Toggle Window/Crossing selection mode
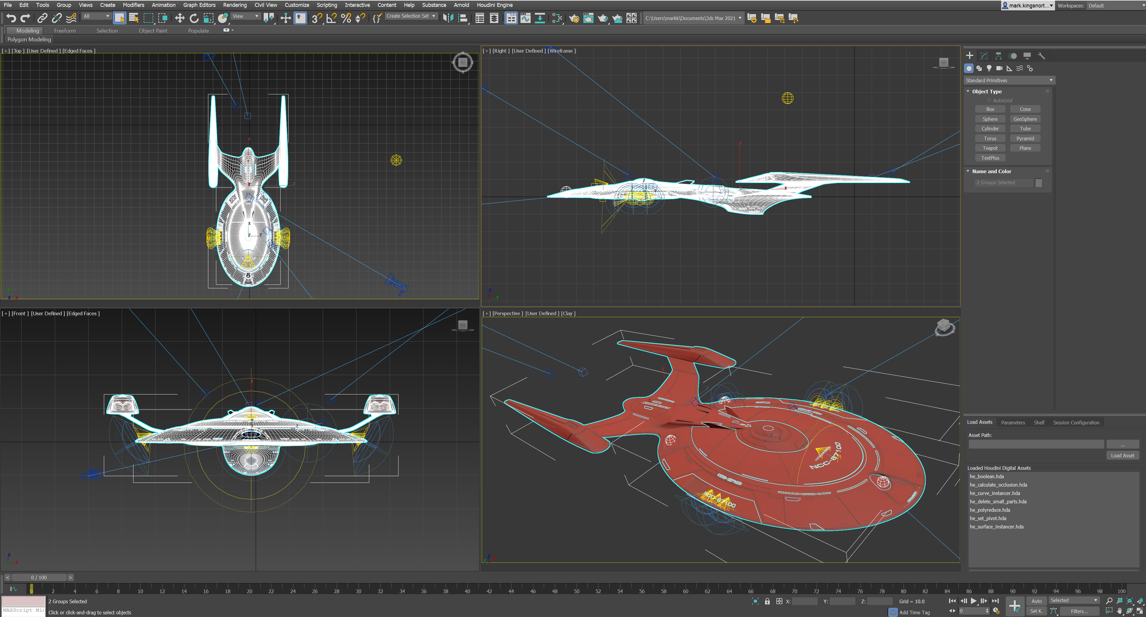 click(163, 18)
